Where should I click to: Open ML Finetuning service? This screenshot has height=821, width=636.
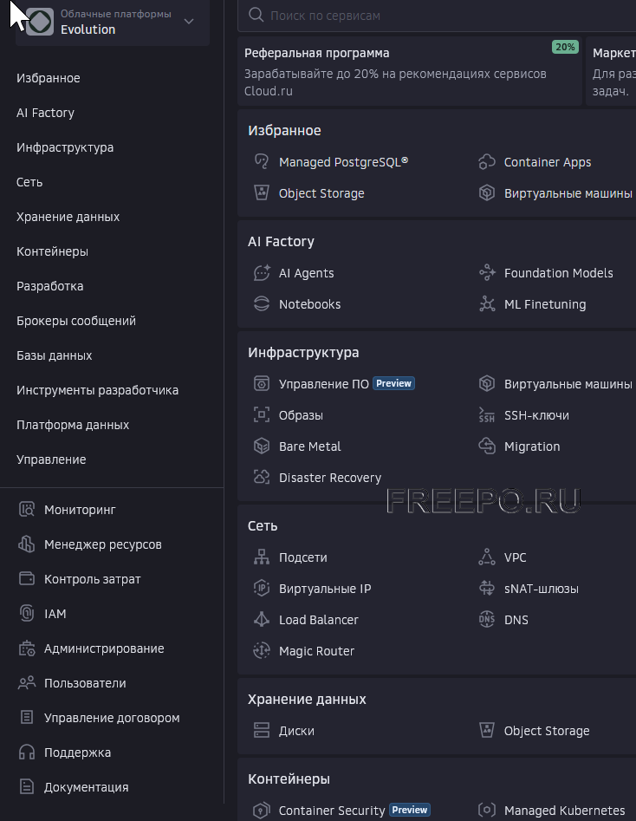coord(545,304)
